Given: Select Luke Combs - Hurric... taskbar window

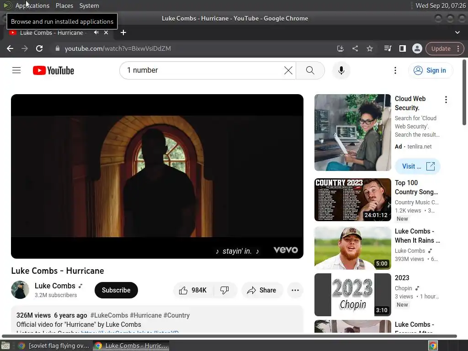Looking at the screenshot, I should (x=131, y=346).
